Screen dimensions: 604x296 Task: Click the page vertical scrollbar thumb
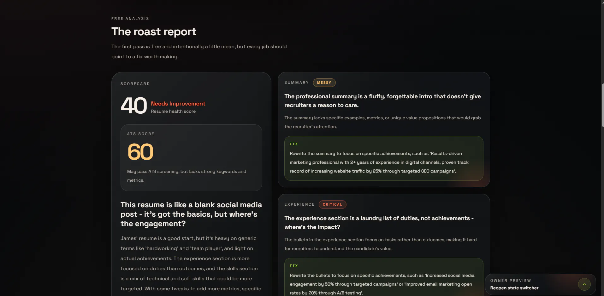click(x=603, y=105)
